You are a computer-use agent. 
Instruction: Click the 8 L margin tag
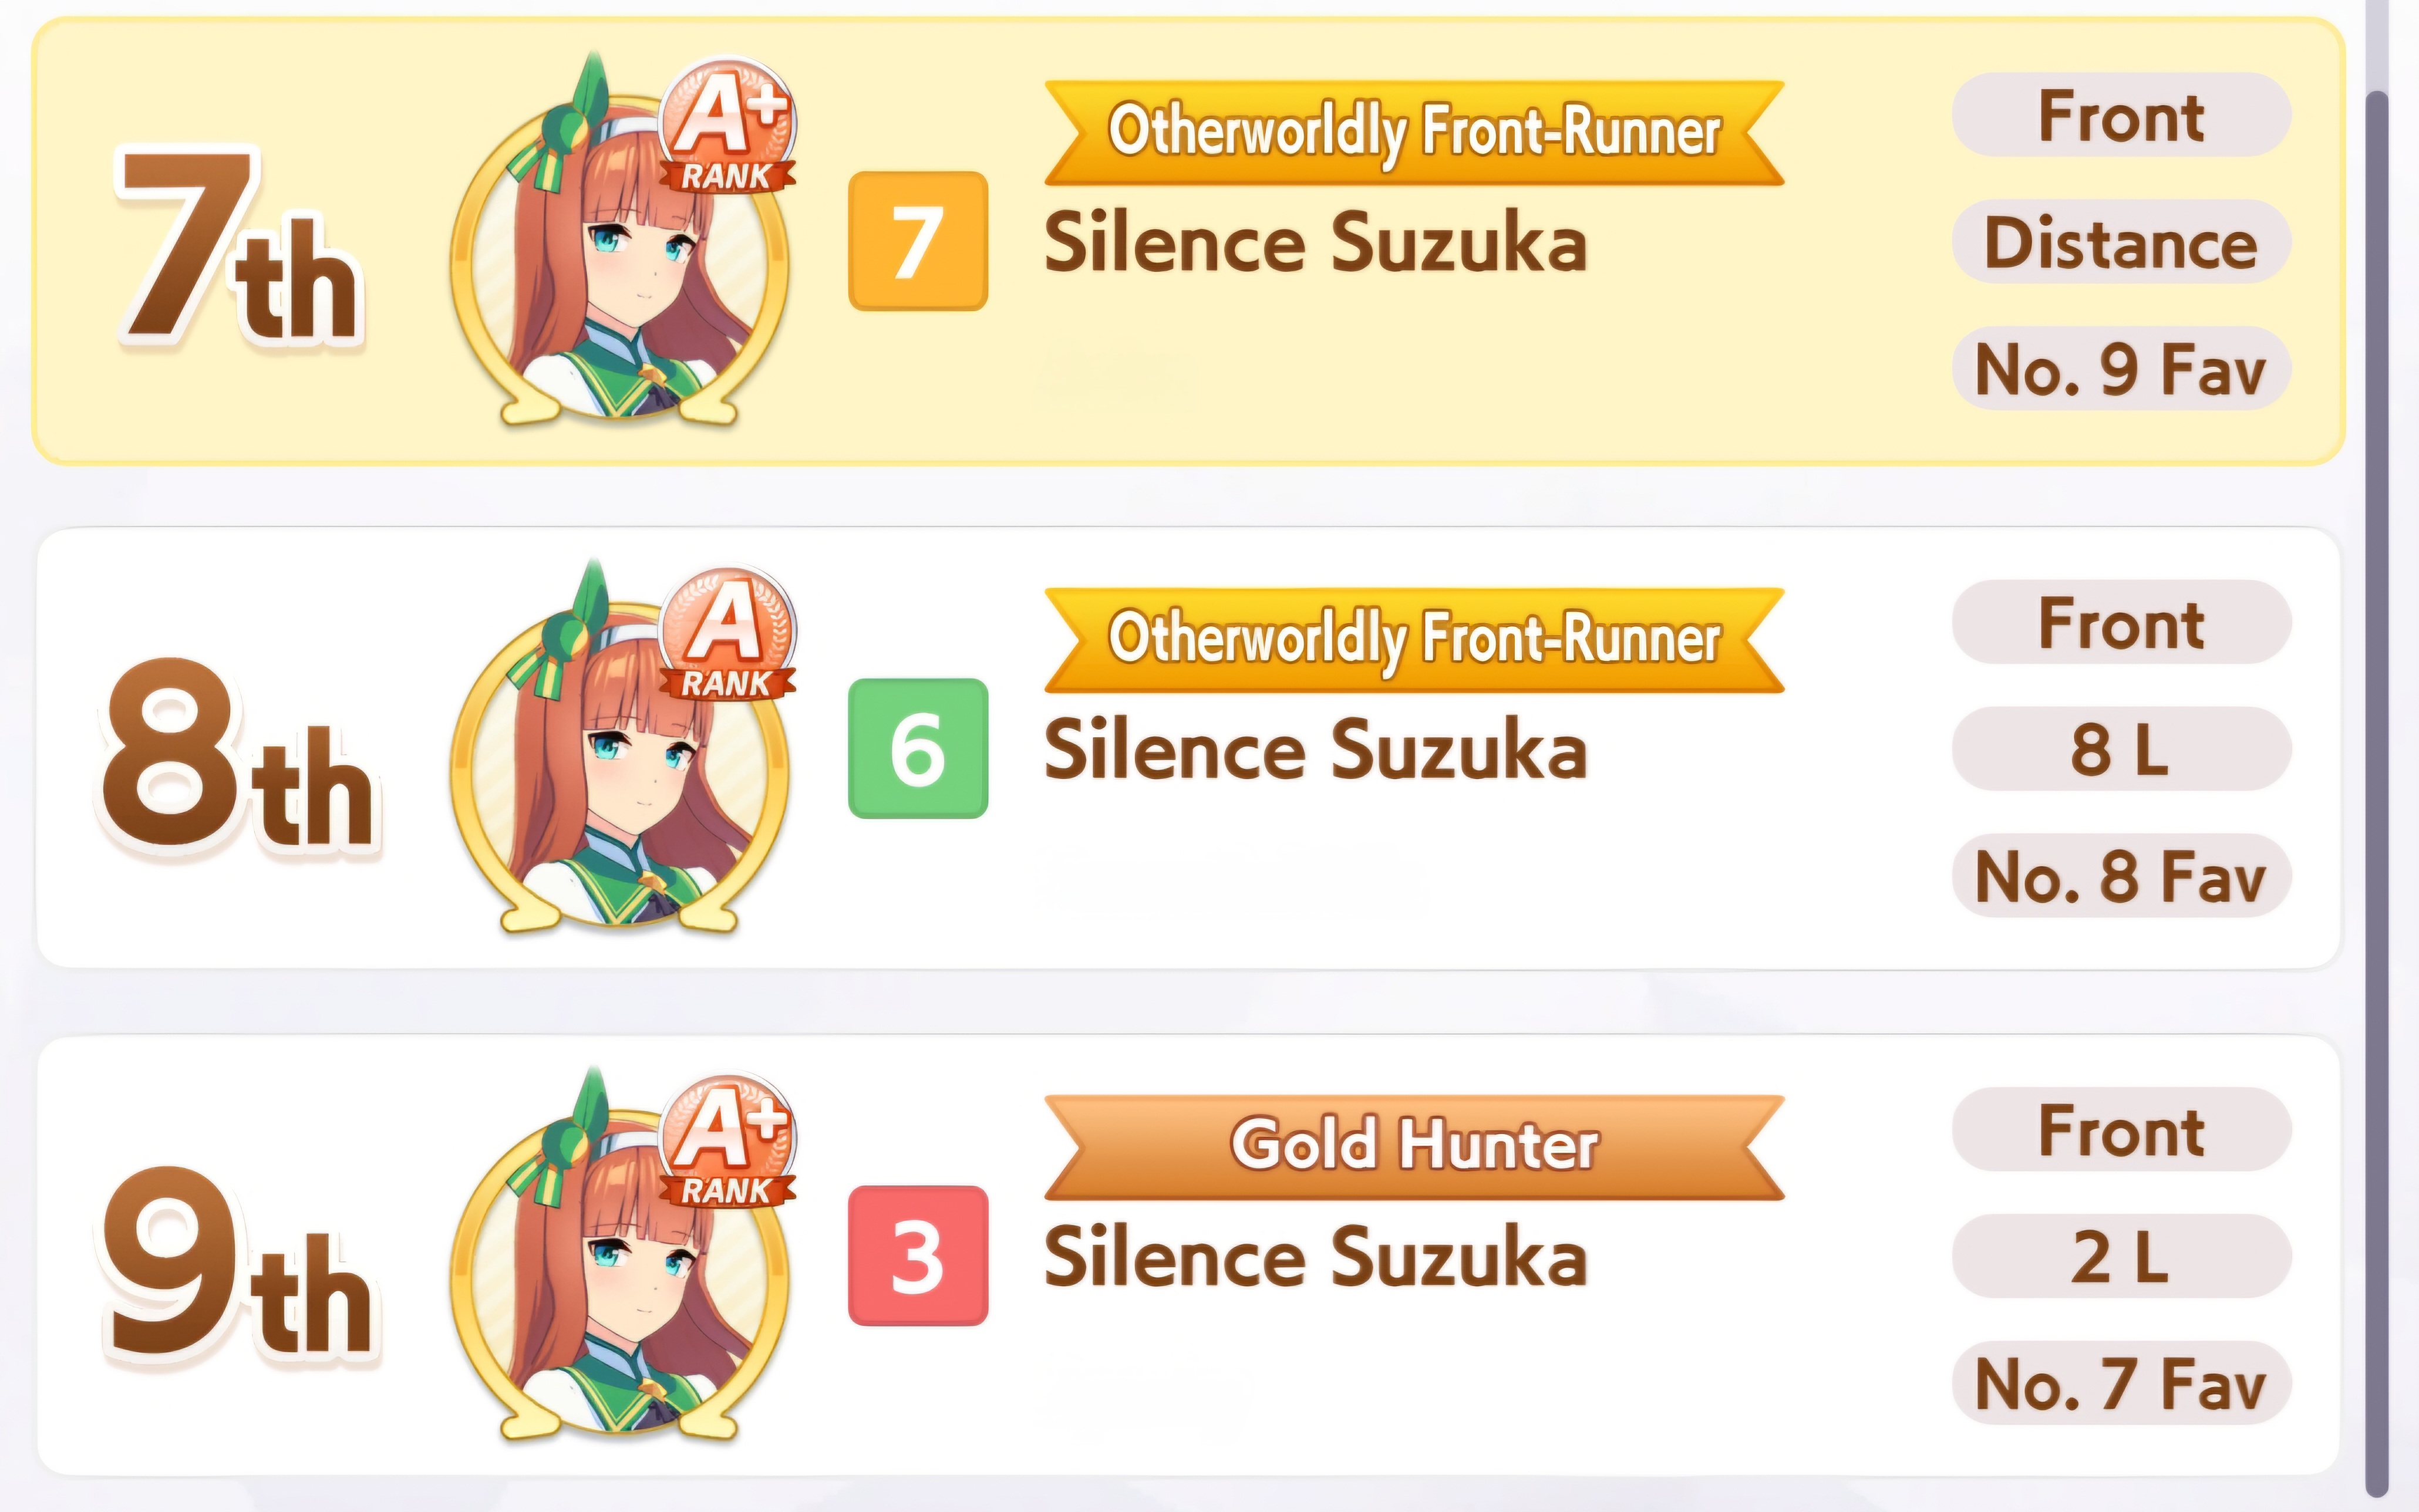coord(2121,749)
